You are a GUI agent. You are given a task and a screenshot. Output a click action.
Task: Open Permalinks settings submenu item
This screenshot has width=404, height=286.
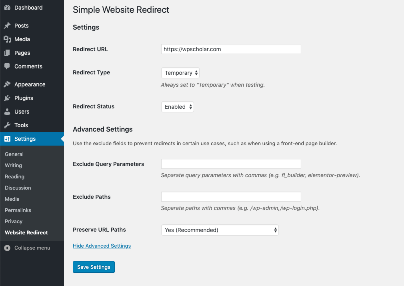pyautogui.click(x=18, y=210)
